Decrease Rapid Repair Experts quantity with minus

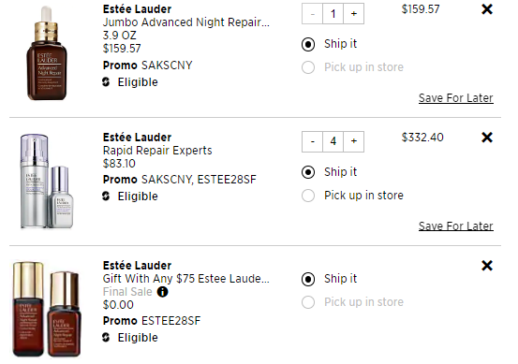(x=312, y=141)
